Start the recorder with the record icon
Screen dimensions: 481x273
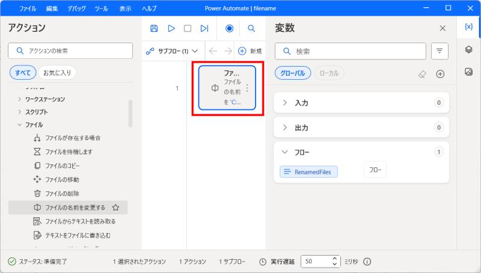229,28
